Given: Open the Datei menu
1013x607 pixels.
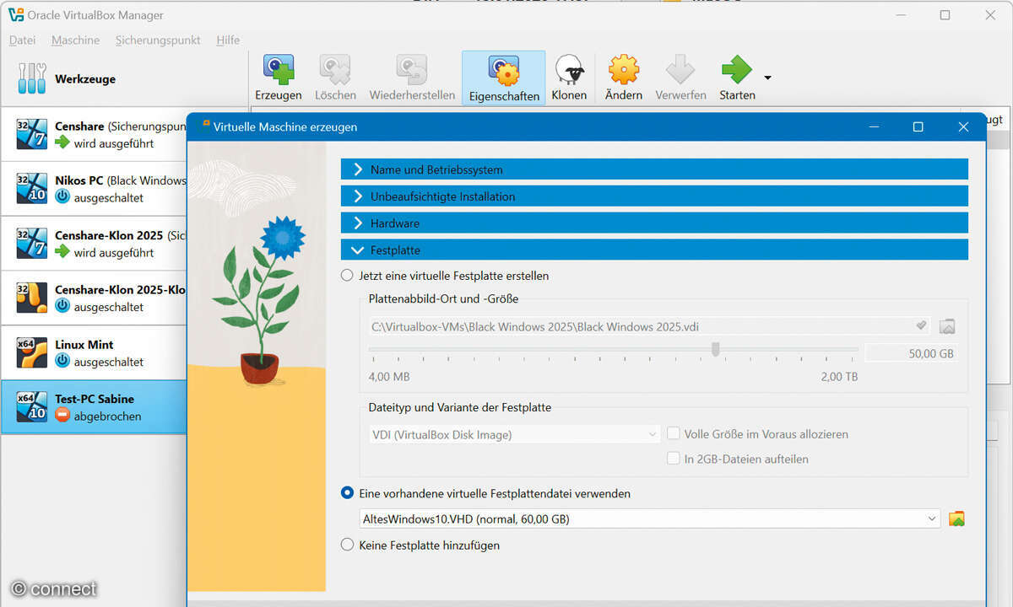Looking at the screenshot, I should click(x=23, y=40).
